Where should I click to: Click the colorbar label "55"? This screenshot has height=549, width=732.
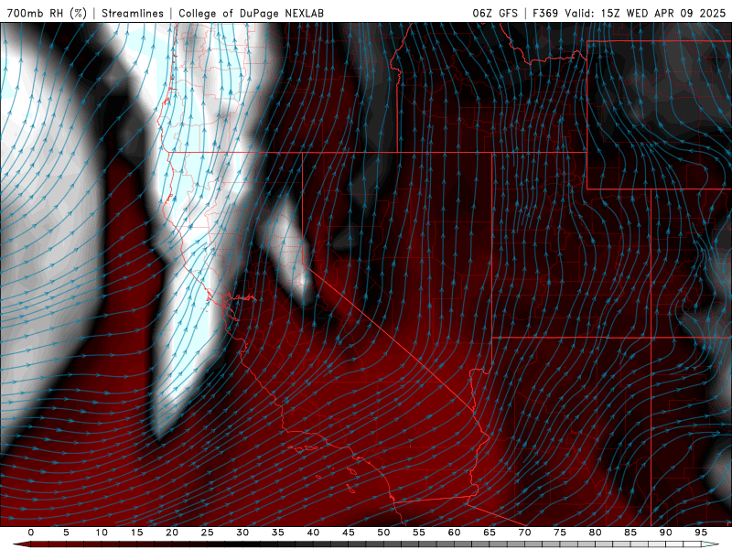click(x=419, y=533)
